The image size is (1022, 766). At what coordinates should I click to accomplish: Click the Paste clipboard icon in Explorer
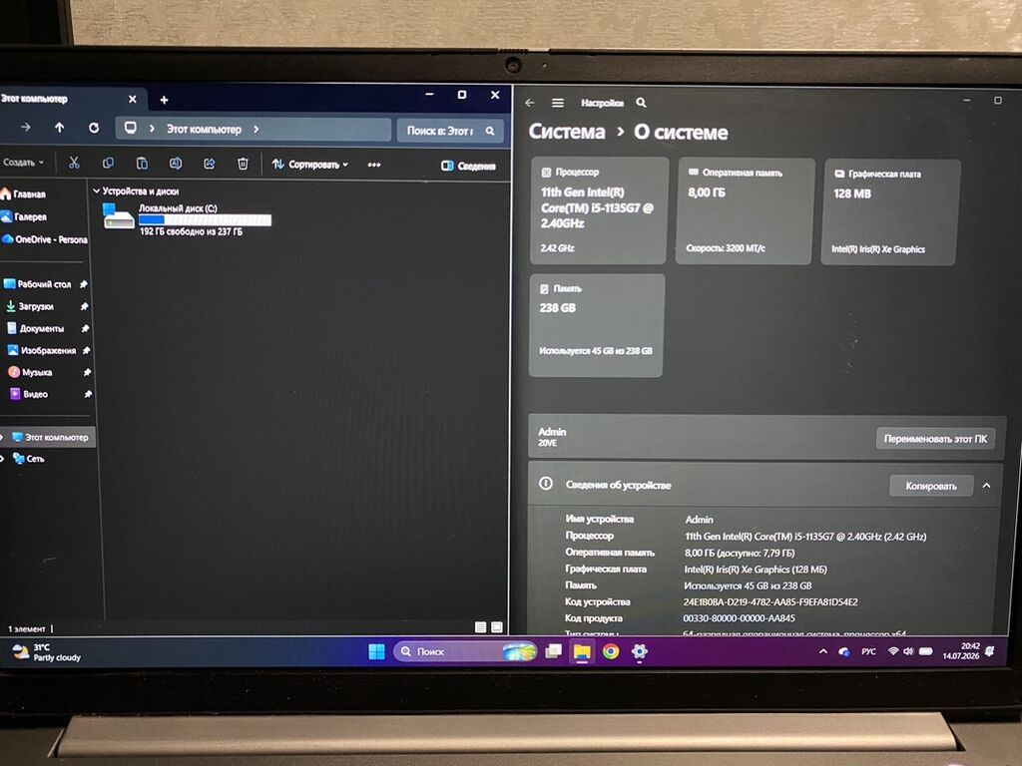click(x=142, y=164)
